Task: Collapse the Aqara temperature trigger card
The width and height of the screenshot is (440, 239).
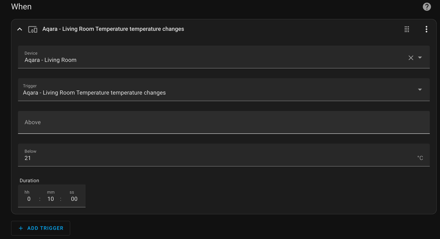Action: pos(19,29)
